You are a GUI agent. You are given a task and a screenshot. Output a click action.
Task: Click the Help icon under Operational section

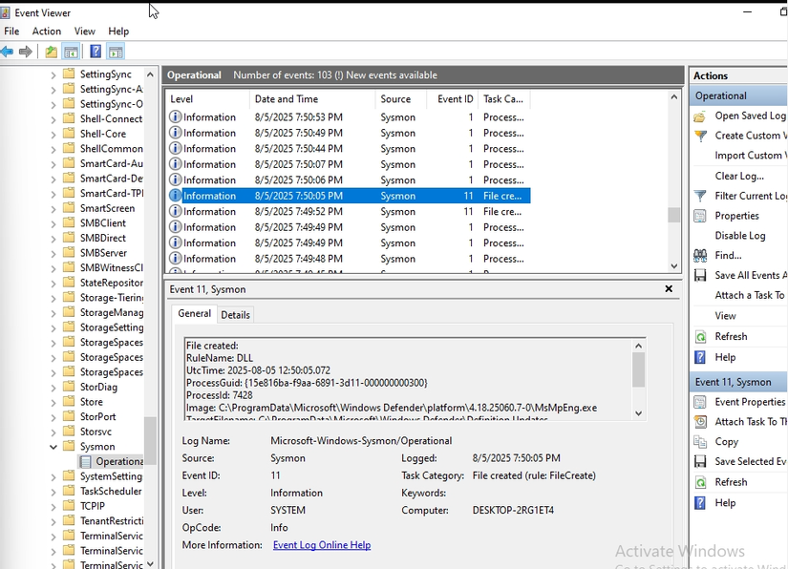coord(700,357)
